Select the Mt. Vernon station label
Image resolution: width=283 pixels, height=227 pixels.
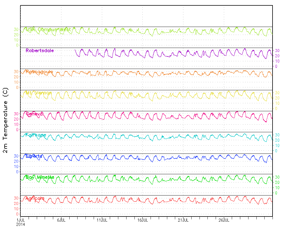coord(39,93)
